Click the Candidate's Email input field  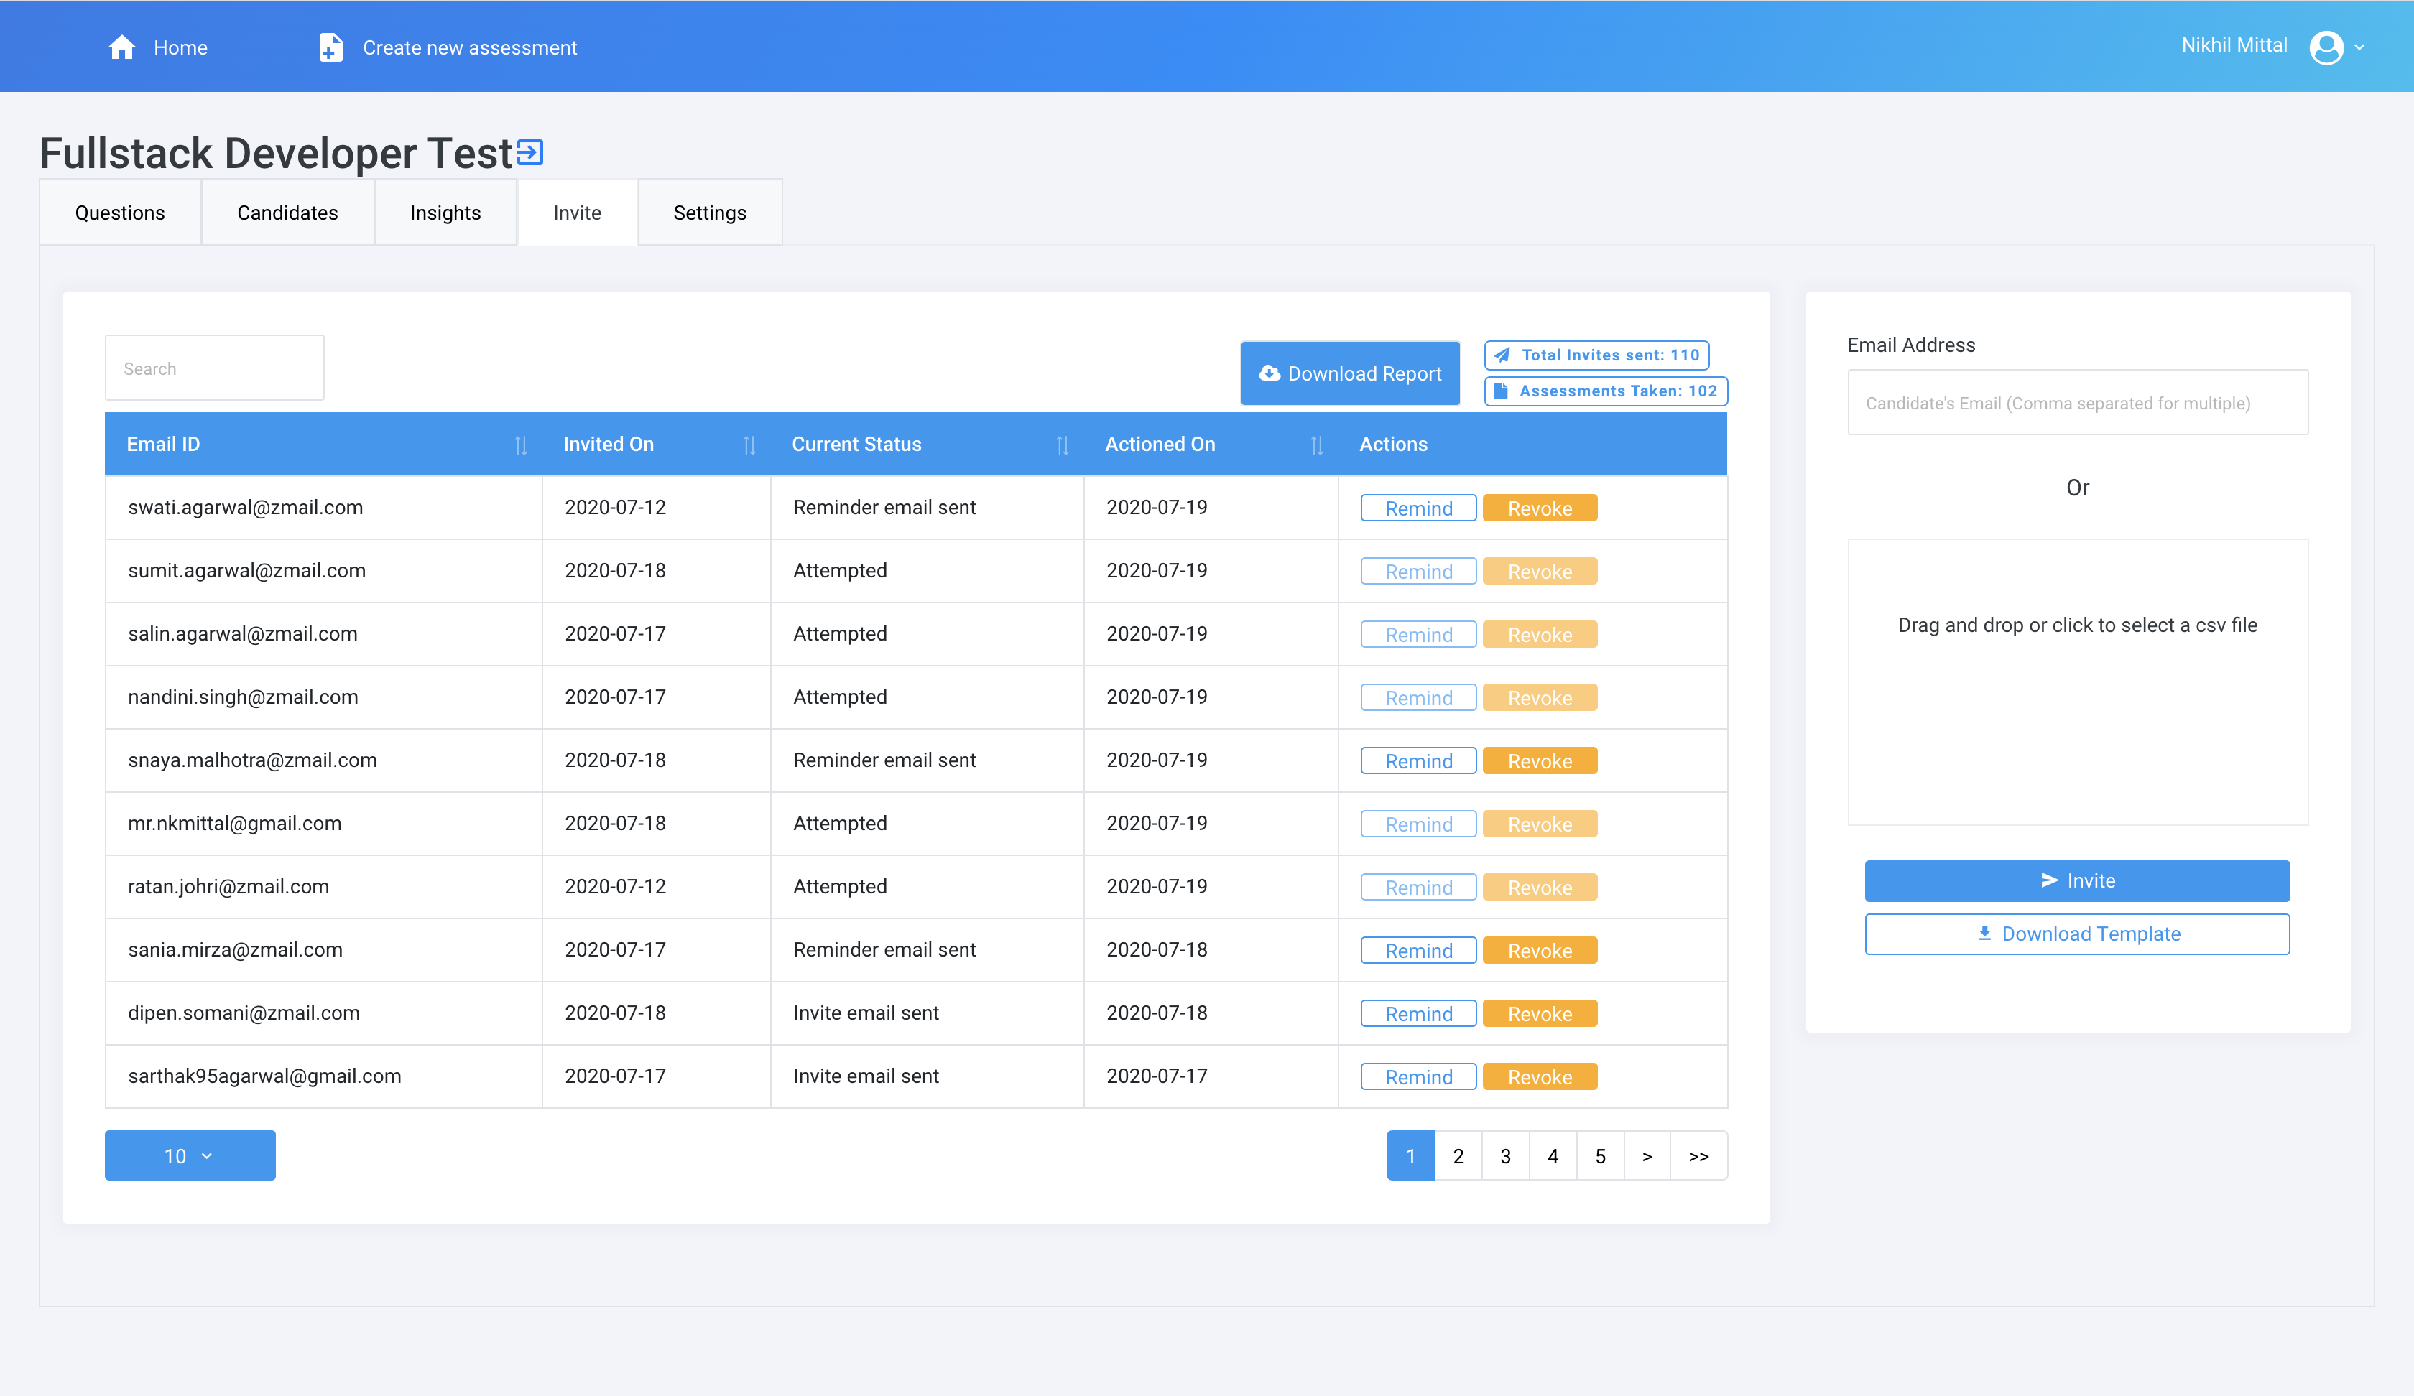click(2077, 403)
